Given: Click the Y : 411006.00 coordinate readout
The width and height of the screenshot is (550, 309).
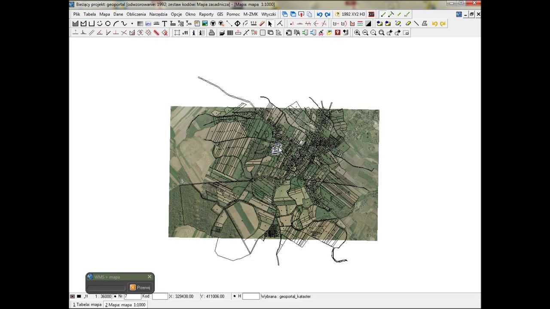Looking at the screenshot, I should tap(212, 296).
